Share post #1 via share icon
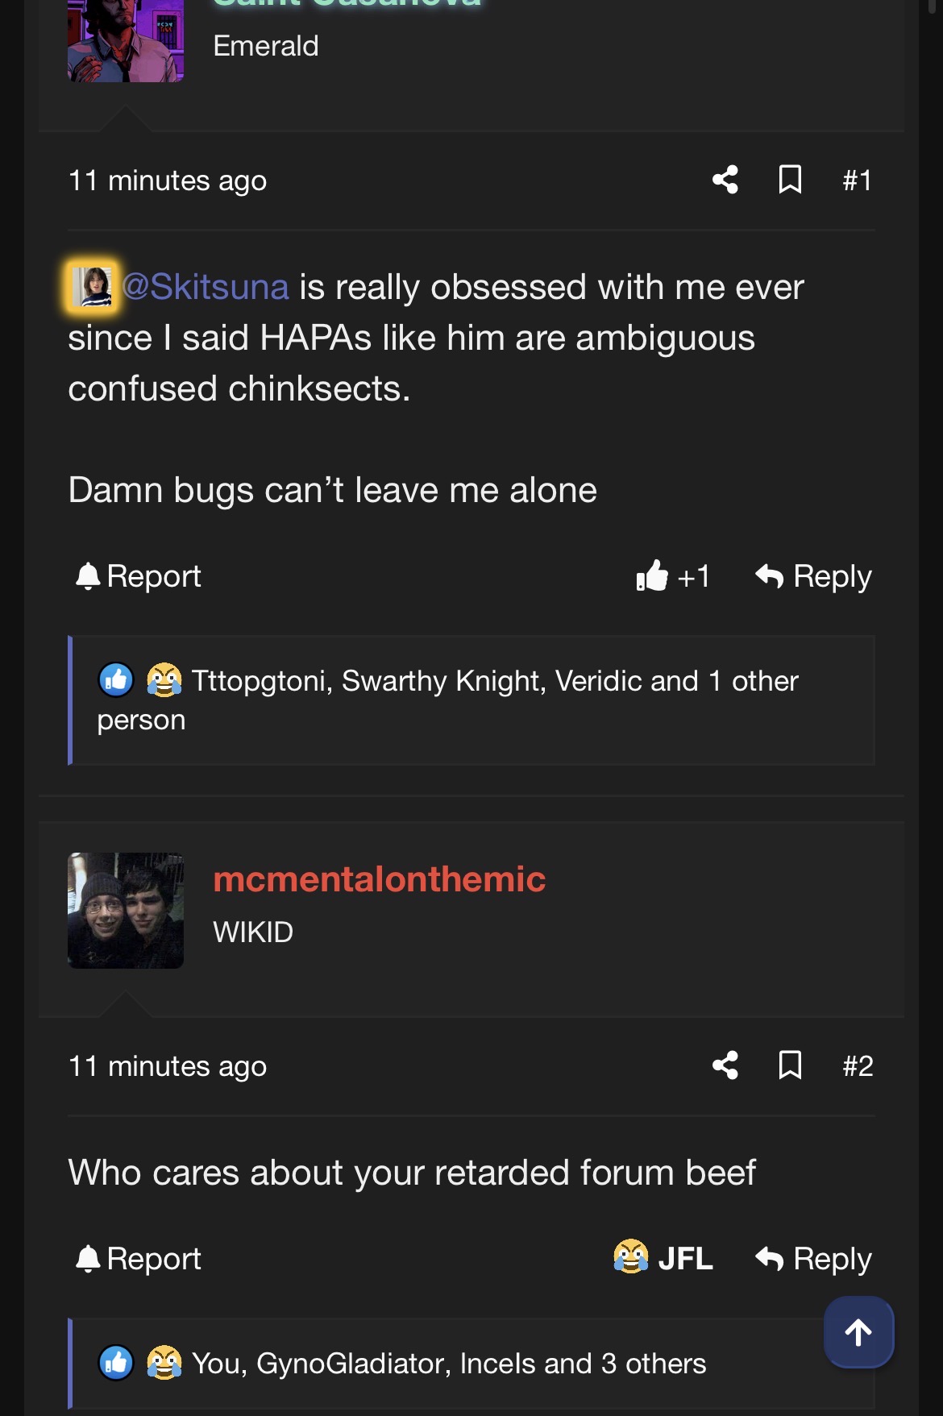The image size is (943, 1416). point(725,180)
